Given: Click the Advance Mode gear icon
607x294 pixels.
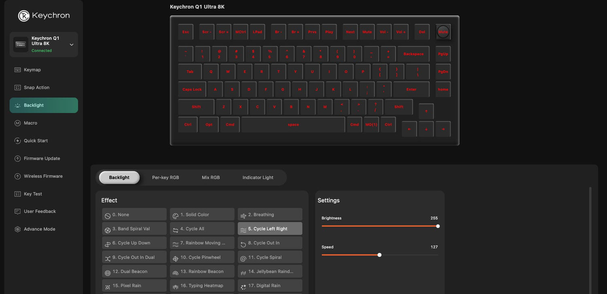Looking at the screenshot, I should 17,229.
